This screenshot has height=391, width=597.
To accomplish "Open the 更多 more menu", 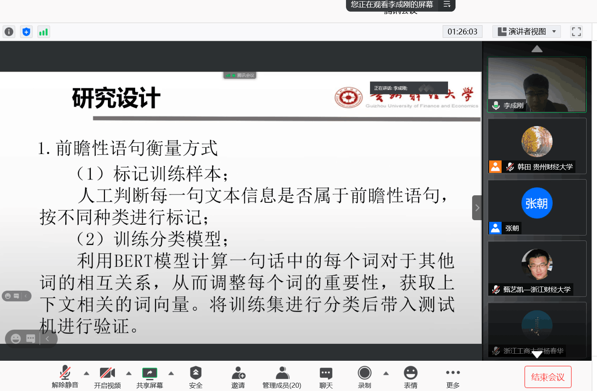I will click(x=453, y=377).
